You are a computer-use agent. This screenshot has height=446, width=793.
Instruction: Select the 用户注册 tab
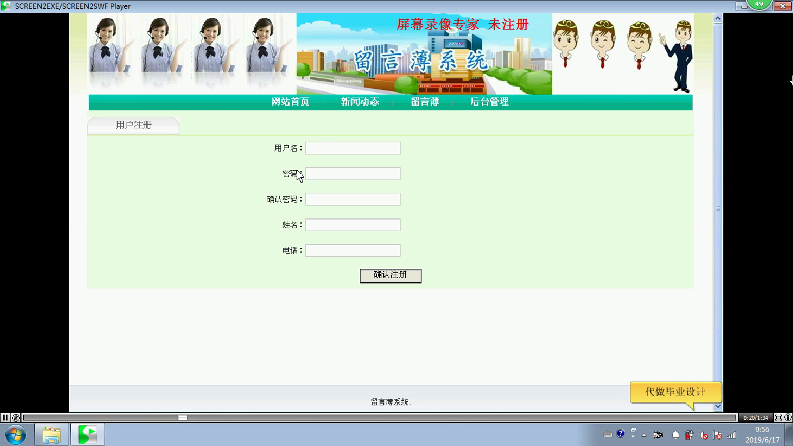pos(134,125)
